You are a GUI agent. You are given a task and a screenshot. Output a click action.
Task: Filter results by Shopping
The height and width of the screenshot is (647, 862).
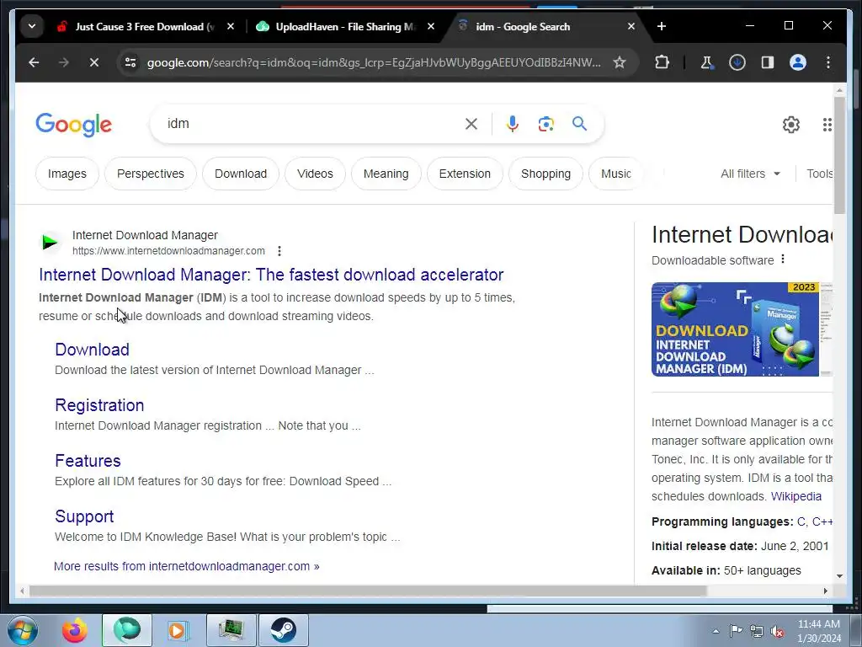pos(545,174)
